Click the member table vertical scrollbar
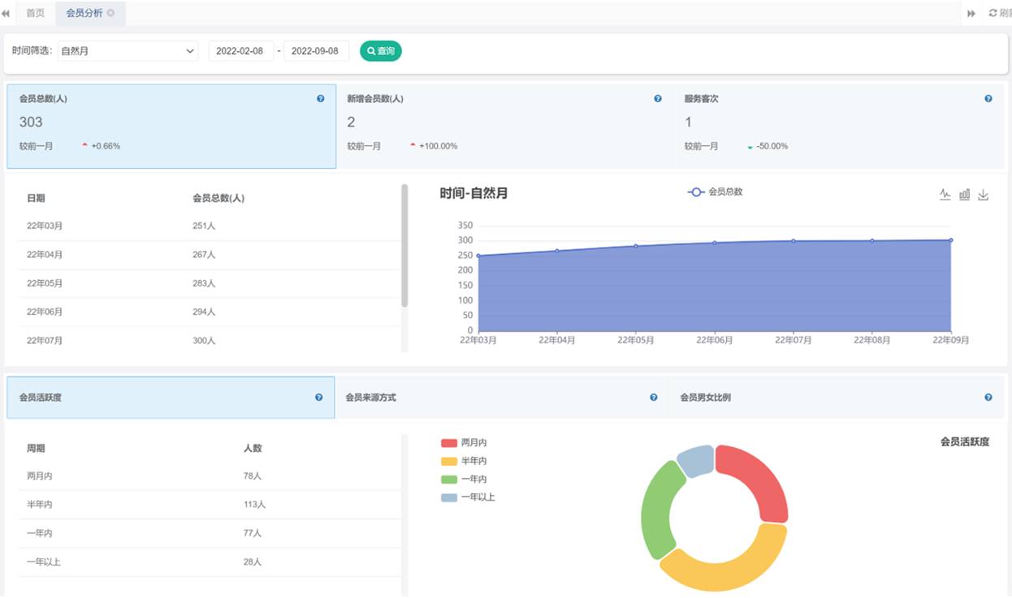 coord(404,246)
